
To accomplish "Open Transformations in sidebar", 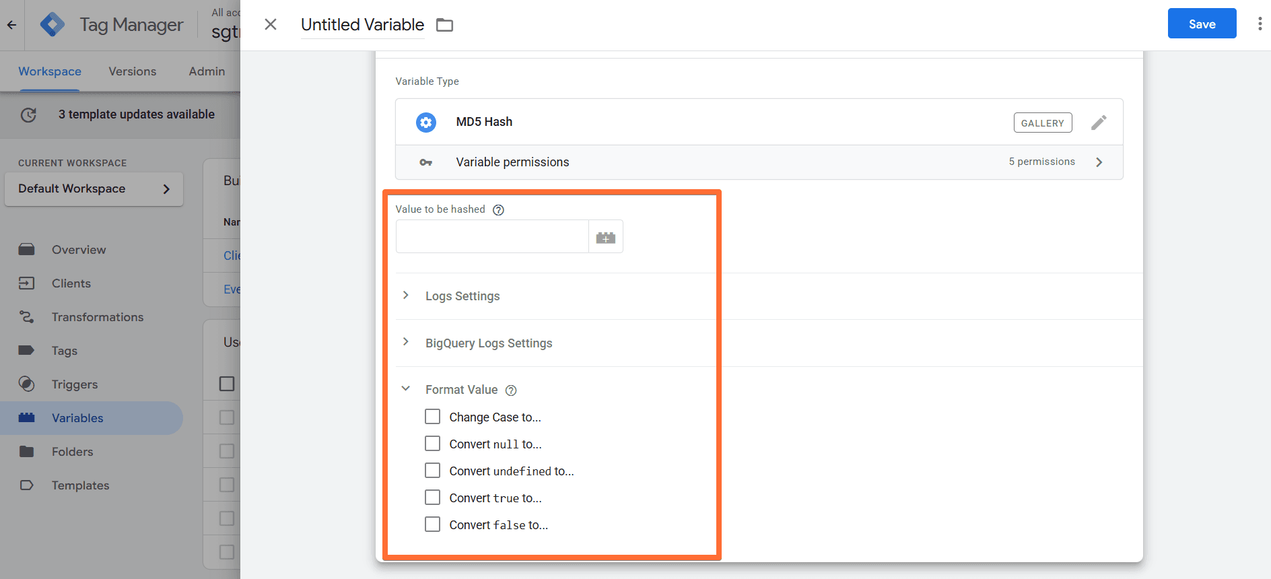I will [98, 317].
